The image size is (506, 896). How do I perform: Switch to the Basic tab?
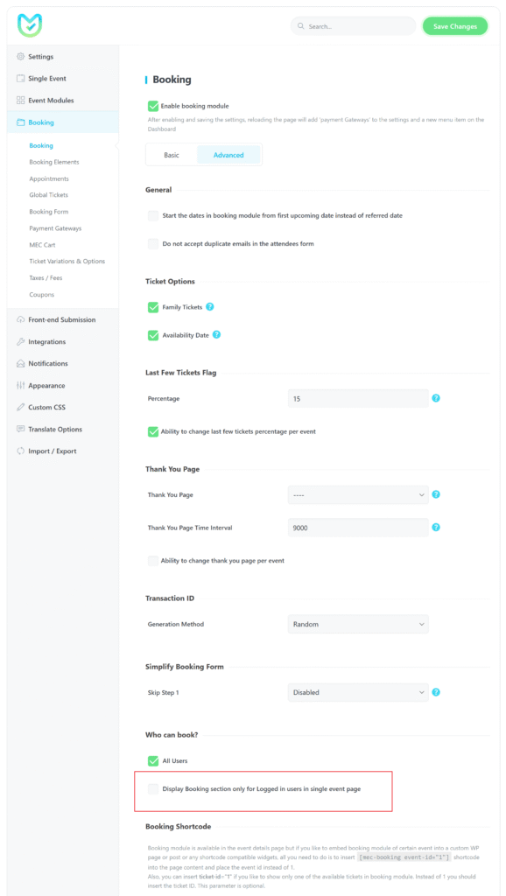pos(172,154)
